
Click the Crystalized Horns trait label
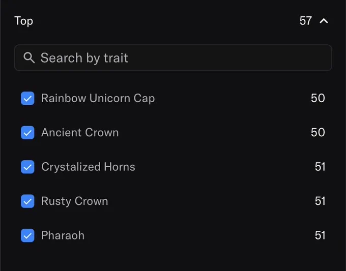tap(88, 167)
